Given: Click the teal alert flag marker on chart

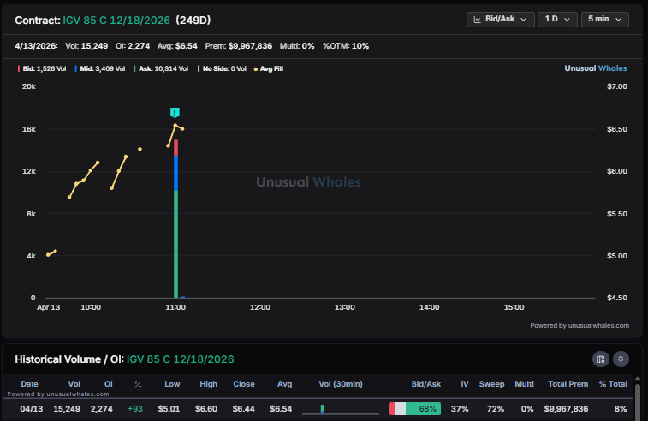Looking at the screenshot, I should (x=175, y=112).
